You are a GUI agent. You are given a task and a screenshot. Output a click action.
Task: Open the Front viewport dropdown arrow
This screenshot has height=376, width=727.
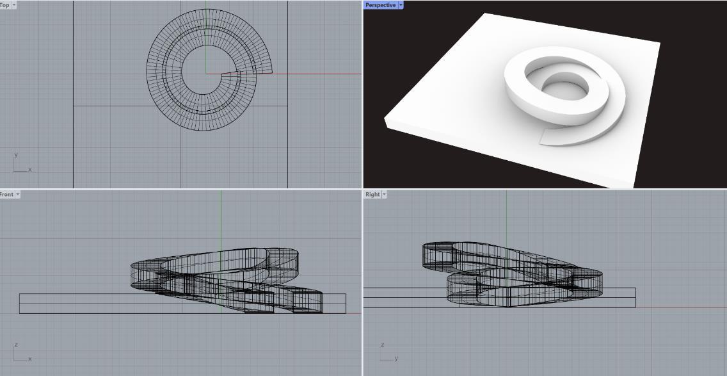pos(18,195)
